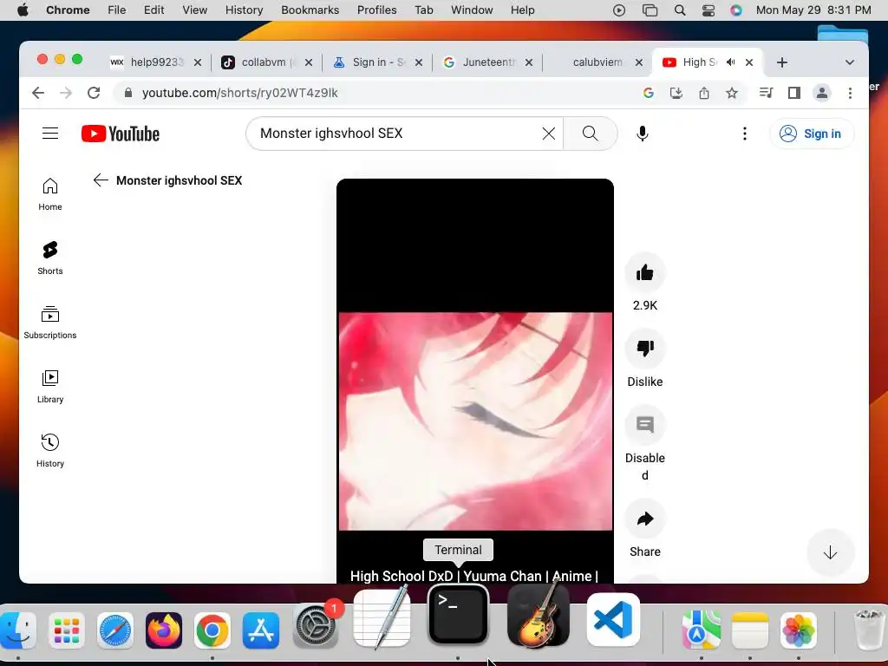Viewport: 888px width, 666px height.
Task: Click the magnifier search button
Action: click(590, 134)
